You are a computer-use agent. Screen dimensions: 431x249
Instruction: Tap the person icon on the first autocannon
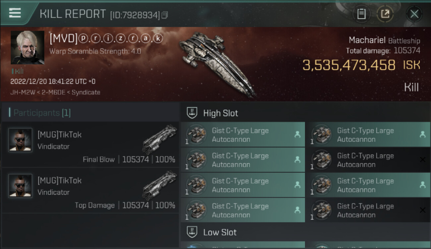tap(297, 134)
